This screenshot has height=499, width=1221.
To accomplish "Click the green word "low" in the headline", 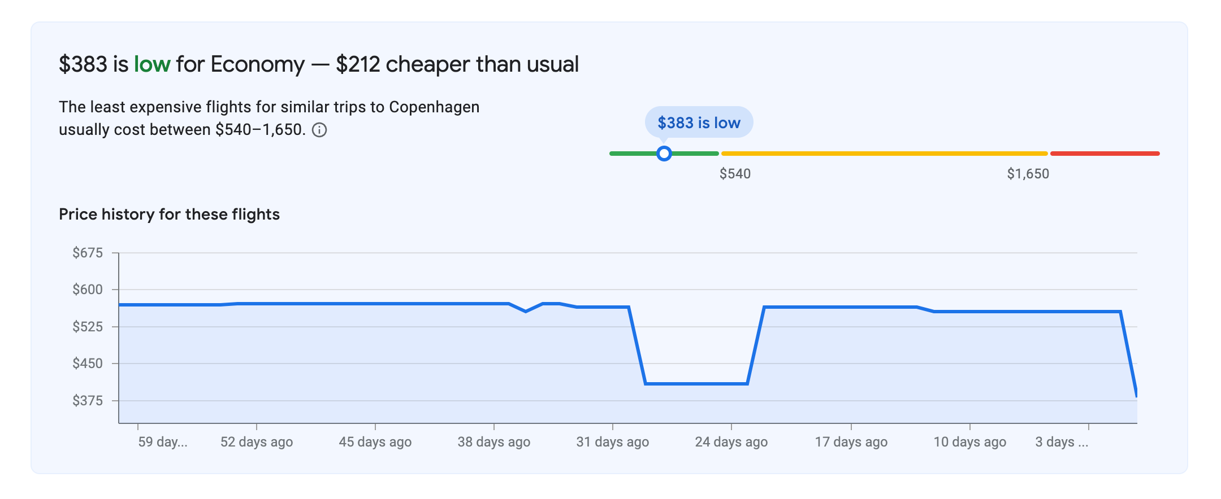I will click(x=152, y=64).
